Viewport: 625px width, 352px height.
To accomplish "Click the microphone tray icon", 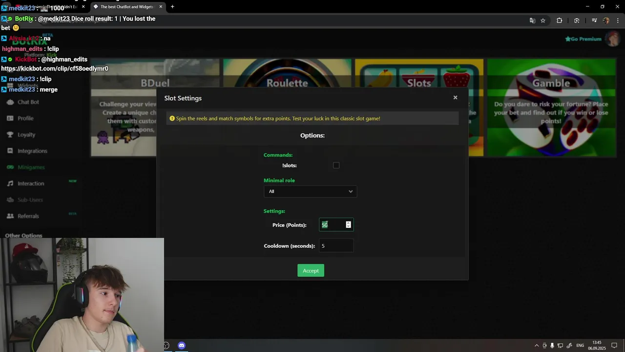I will [552, 345].
